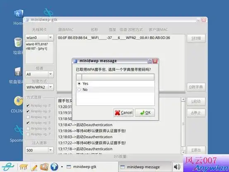Toggle the Aireplay-ng -4 checkbox
229x172 pixels.
pyautogui.click(x=28, y=117)
